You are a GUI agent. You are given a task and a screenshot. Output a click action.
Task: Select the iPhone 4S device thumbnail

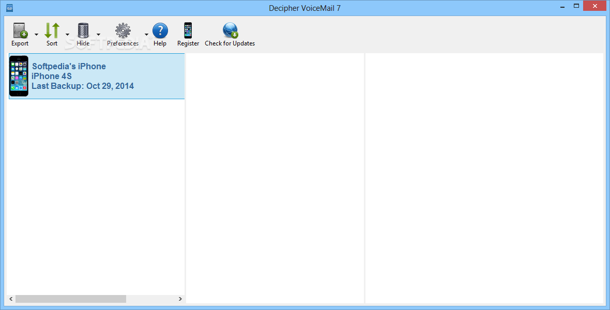coord(19,76)
